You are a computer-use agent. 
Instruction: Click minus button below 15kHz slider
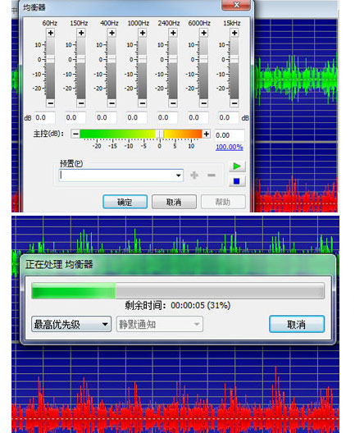(234, 103)
